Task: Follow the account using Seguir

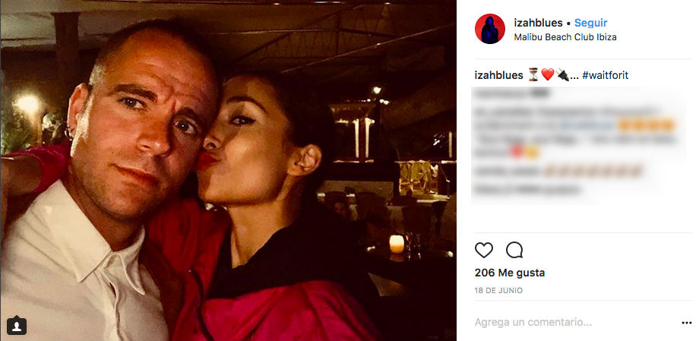Action: pyautogui.click(x=590, y=23)
